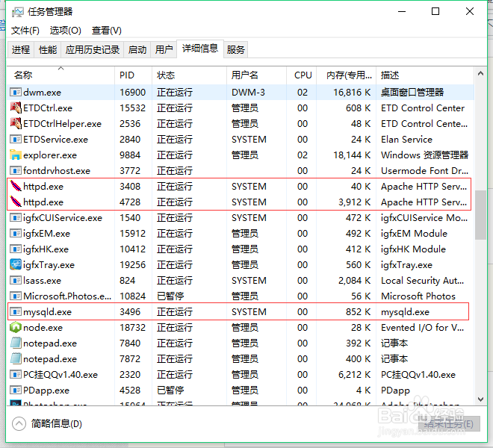Click the lsass.exe process icon
Viewport: 493px width, 448px height.
coord(16,280)
